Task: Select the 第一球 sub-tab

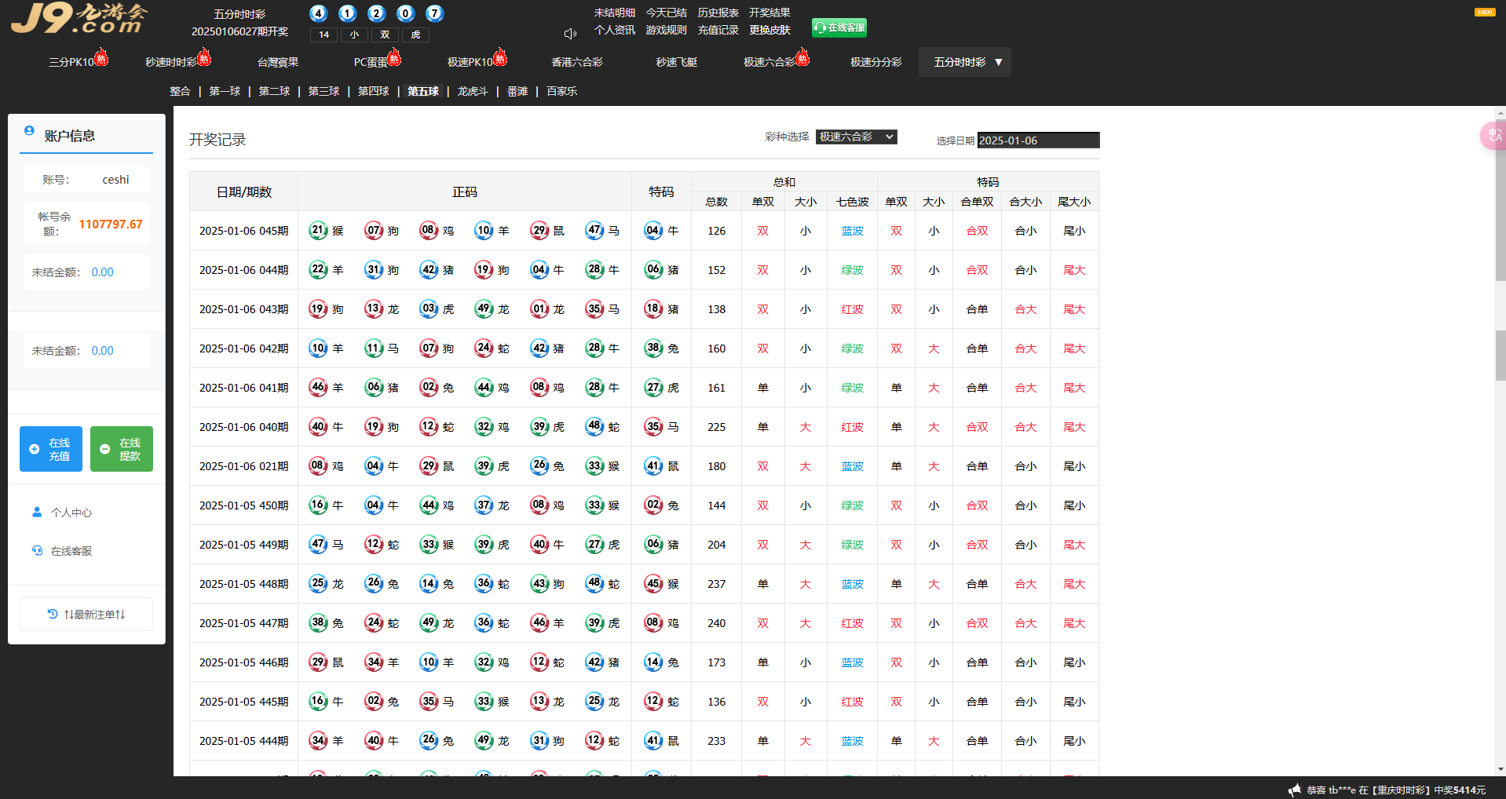Action: pyautogui.click(x=225, y=91)
